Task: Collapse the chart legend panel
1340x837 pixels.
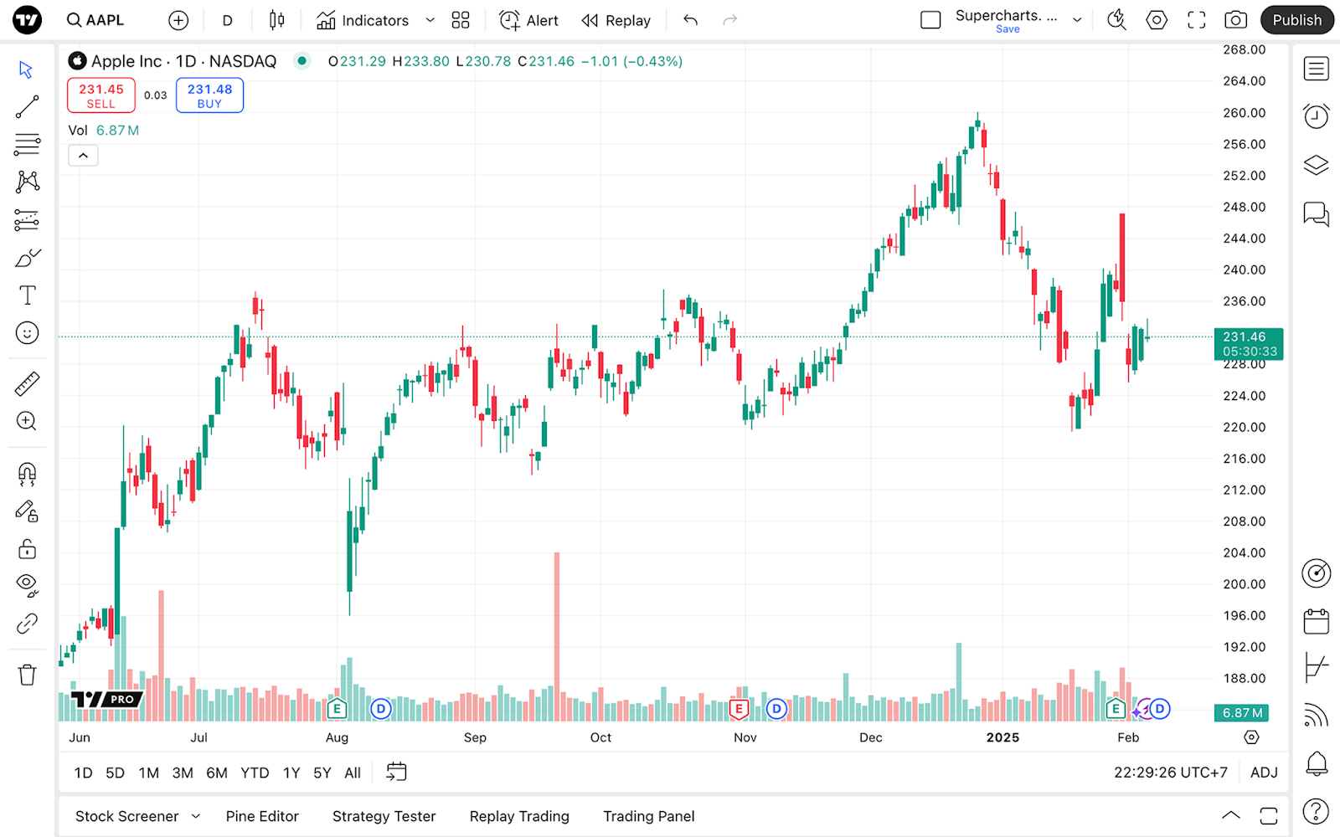Action: 82,155
